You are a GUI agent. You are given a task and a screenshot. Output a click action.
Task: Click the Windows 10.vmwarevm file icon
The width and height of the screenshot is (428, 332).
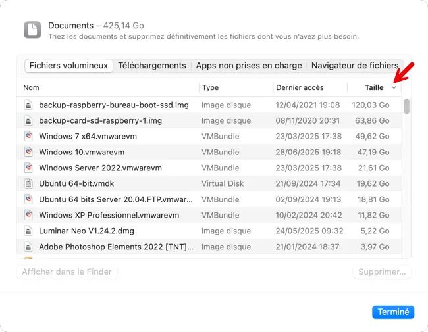point(29,152)
